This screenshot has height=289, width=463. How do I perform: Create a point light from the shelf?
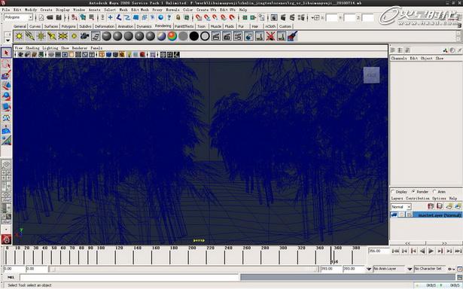coord(41,36)
